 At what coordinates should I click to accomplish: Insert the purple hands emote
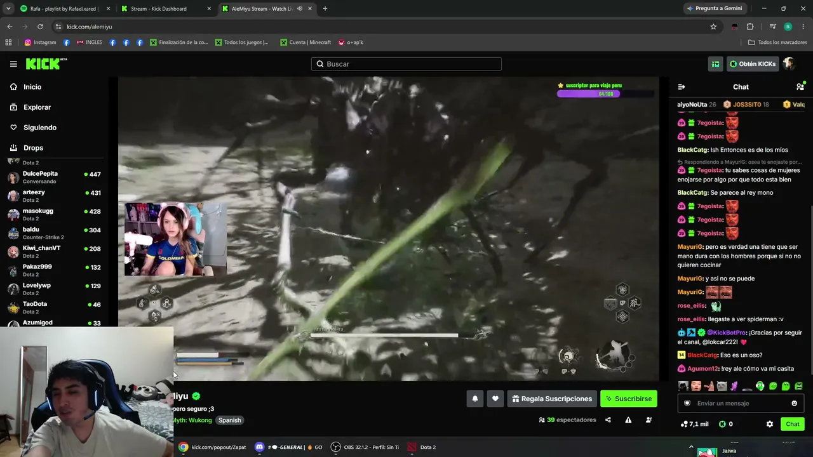tap(734, 386)
